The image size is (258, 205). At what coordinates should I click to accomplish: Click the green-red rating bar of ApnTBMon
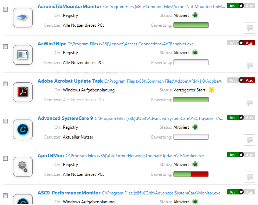tap(191, 174)
